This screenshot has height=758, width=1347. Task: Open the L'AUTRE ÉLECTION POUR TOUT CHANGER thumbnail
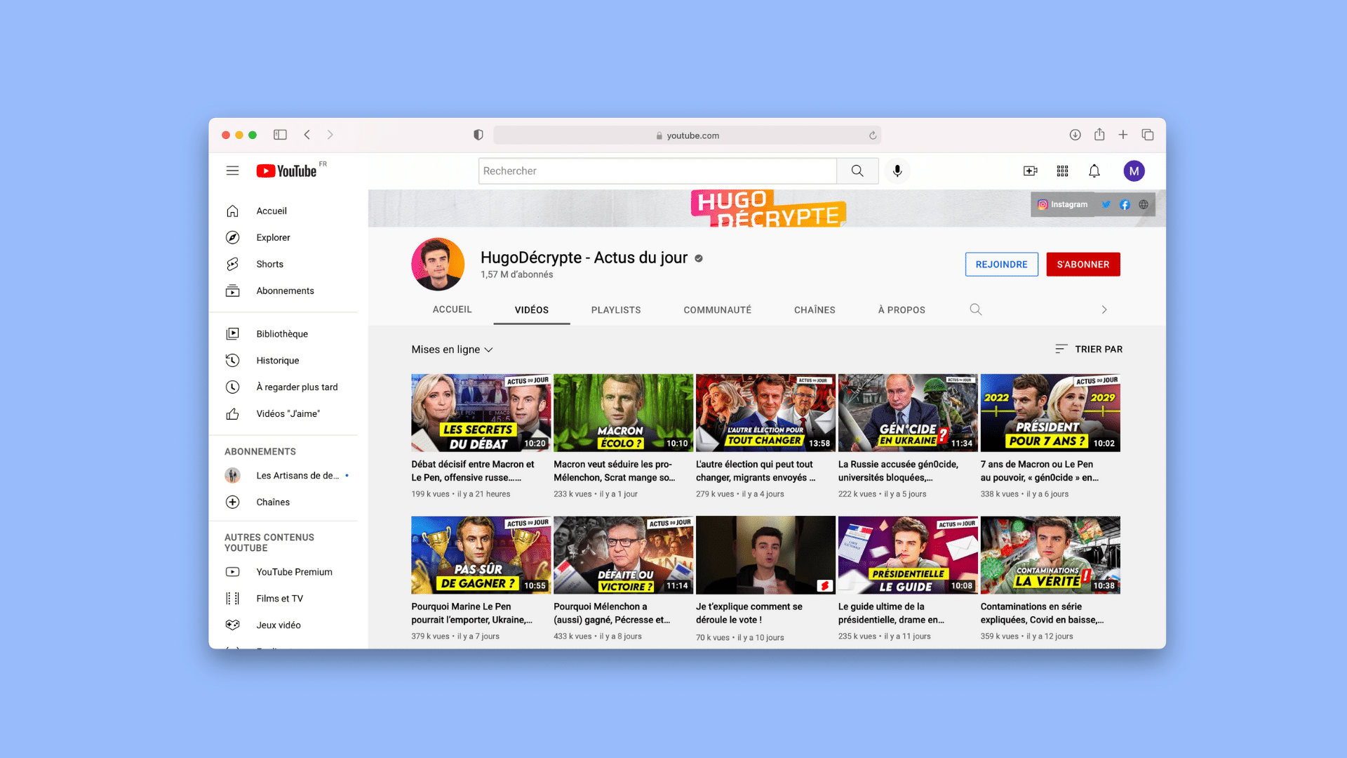click(x=765, y=413)
